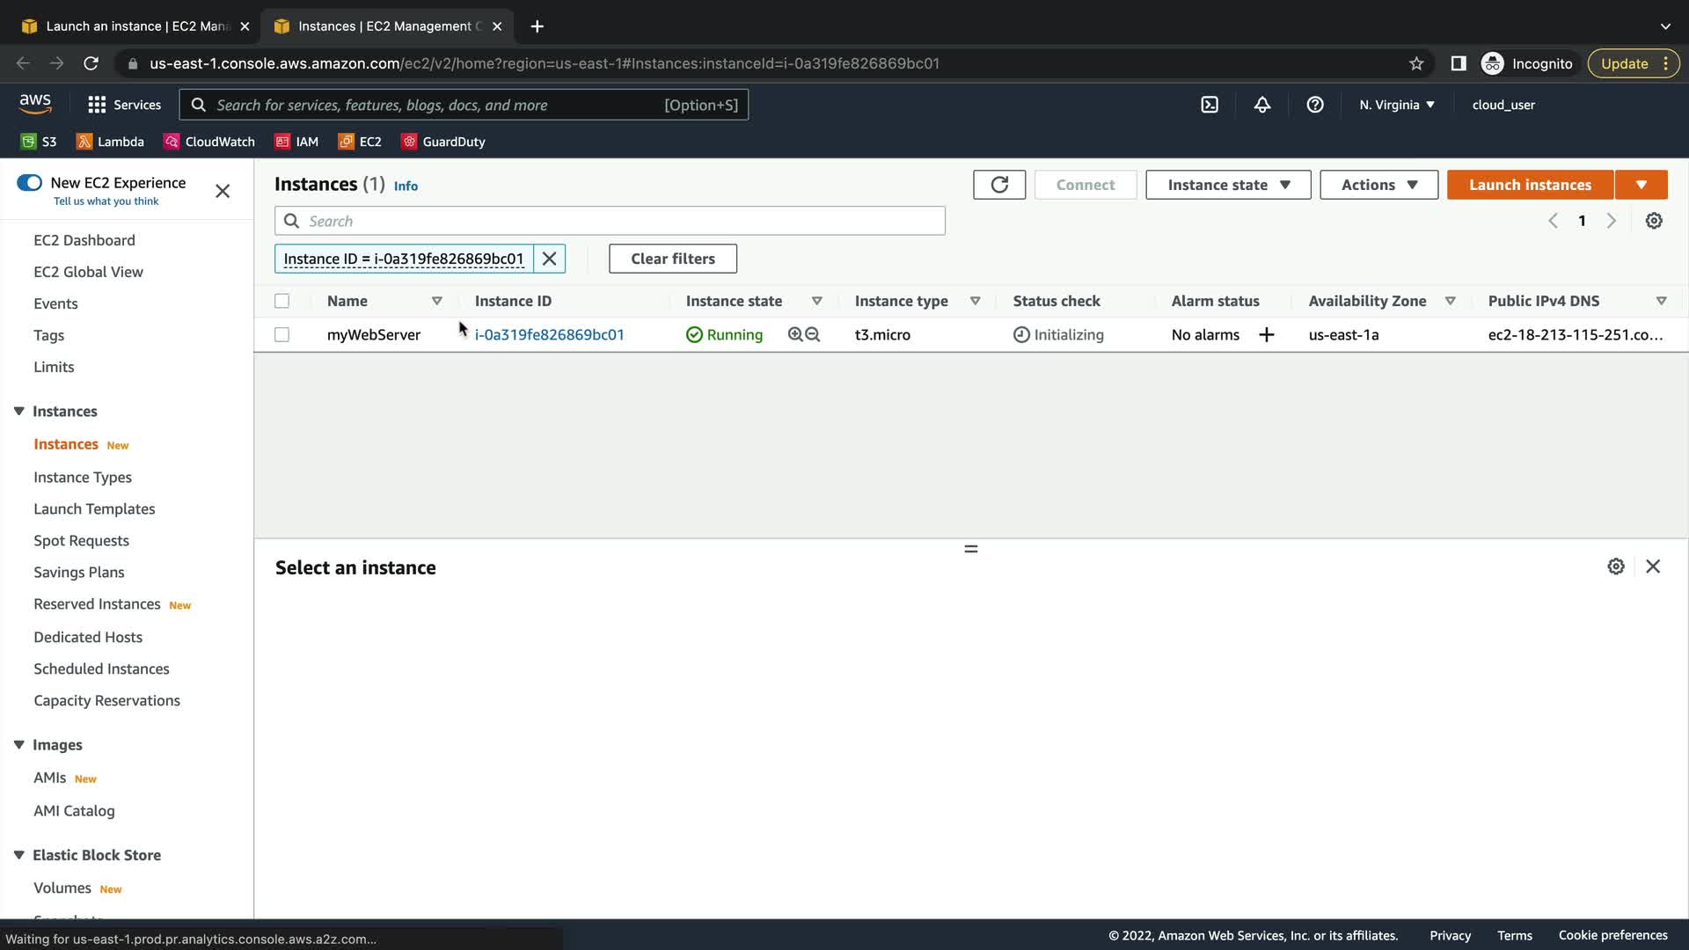
Task: Open table preferences gear icon
Action: point(1654,221)
